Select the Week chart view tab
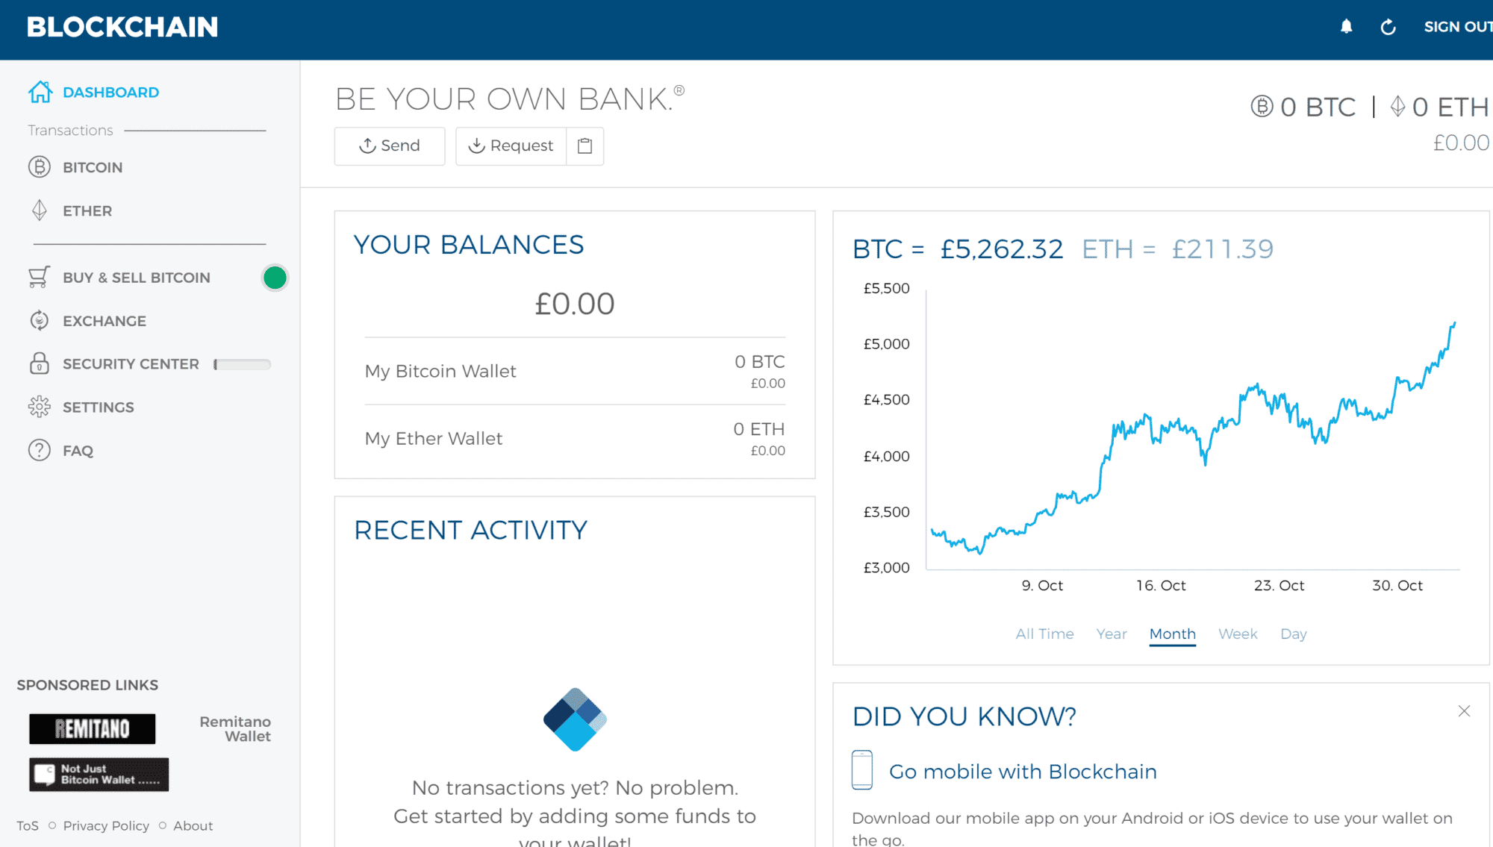Viewport: 1493px width, 847px height. pos(1238,634)
